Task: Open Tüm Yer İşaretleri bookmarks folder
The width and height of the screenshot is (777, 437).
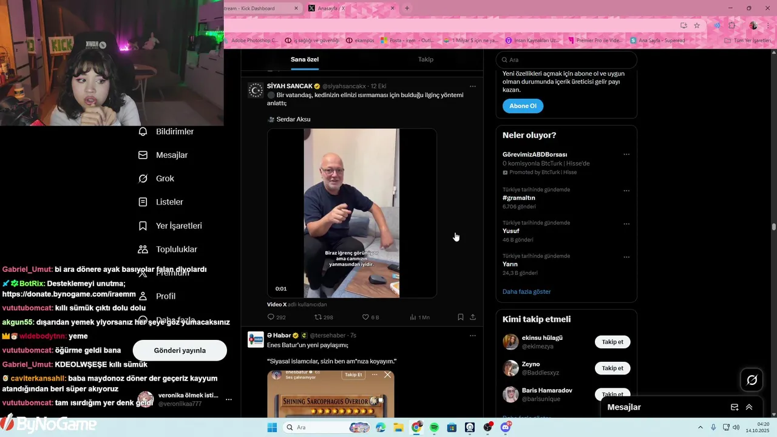Action: [x=747, y=41]
